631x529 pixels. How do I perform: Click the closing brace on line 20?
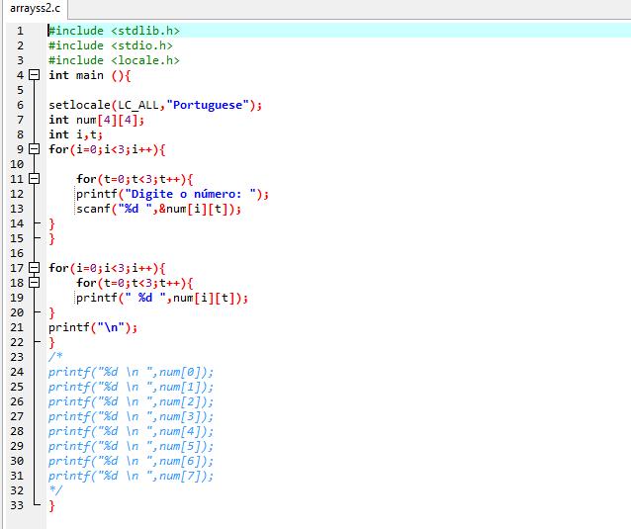pyautogui.click(x=51, y=312)
